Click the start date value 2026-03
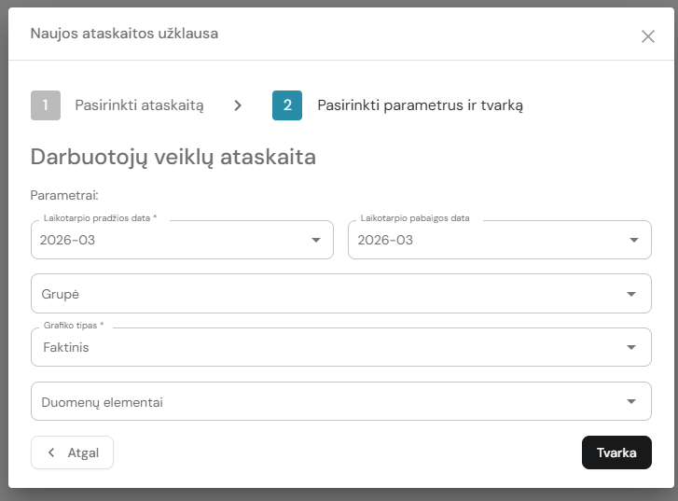Viewport: 678px width, 501px height. click(67, 240)
